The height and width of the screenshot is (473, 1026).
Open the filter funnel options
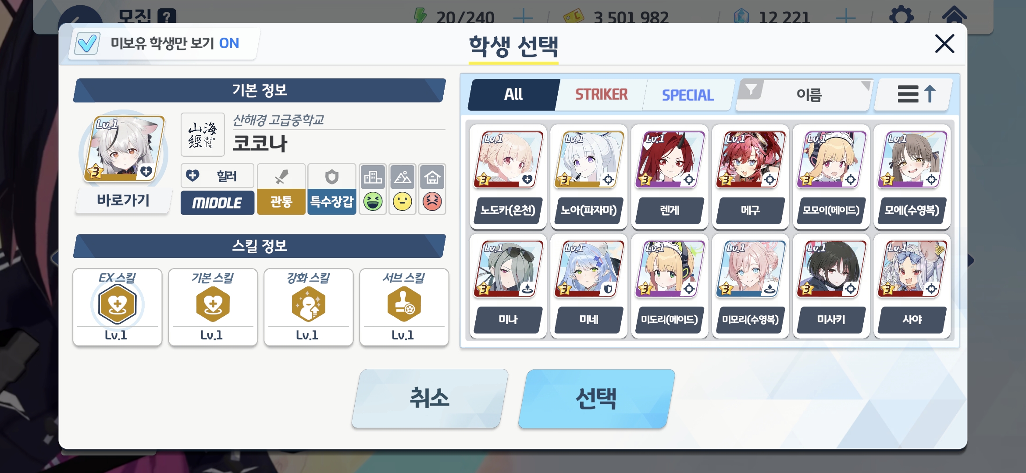click(751, 90)
